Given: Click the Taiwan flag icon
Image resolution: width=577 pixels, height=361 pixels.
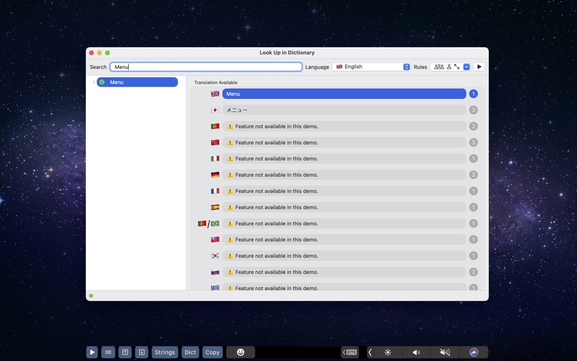Looking at the screenshot, I should pos(215,240).
